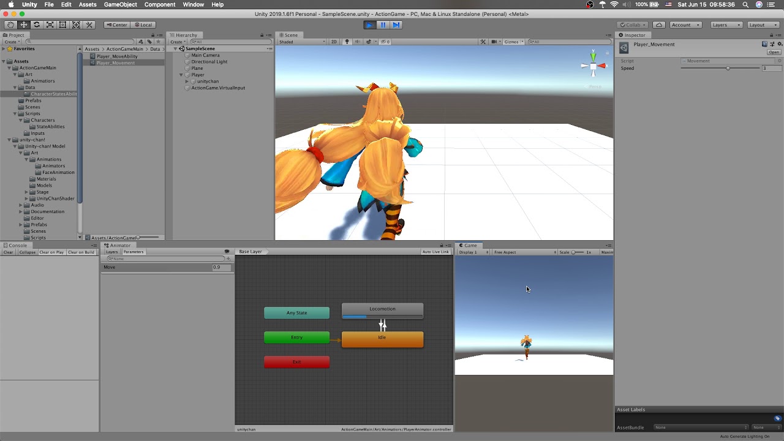Open the GameObject menu
The width and height of the screenshot is (784, 441).
120,4
